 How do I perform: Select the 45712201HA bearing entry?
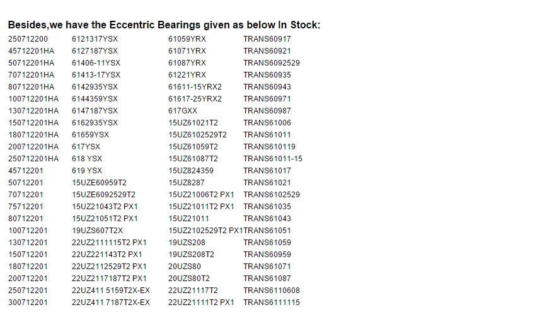[x=32, y=51]
